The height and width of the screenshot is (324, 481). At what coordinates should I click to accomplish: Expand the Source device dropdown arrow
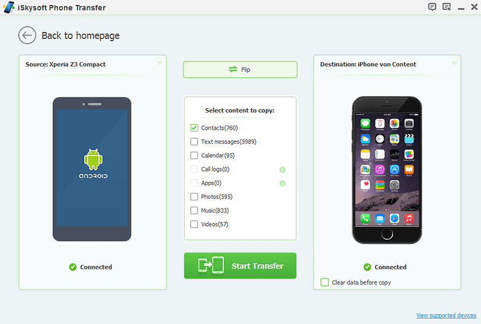(x=159, y=63)
